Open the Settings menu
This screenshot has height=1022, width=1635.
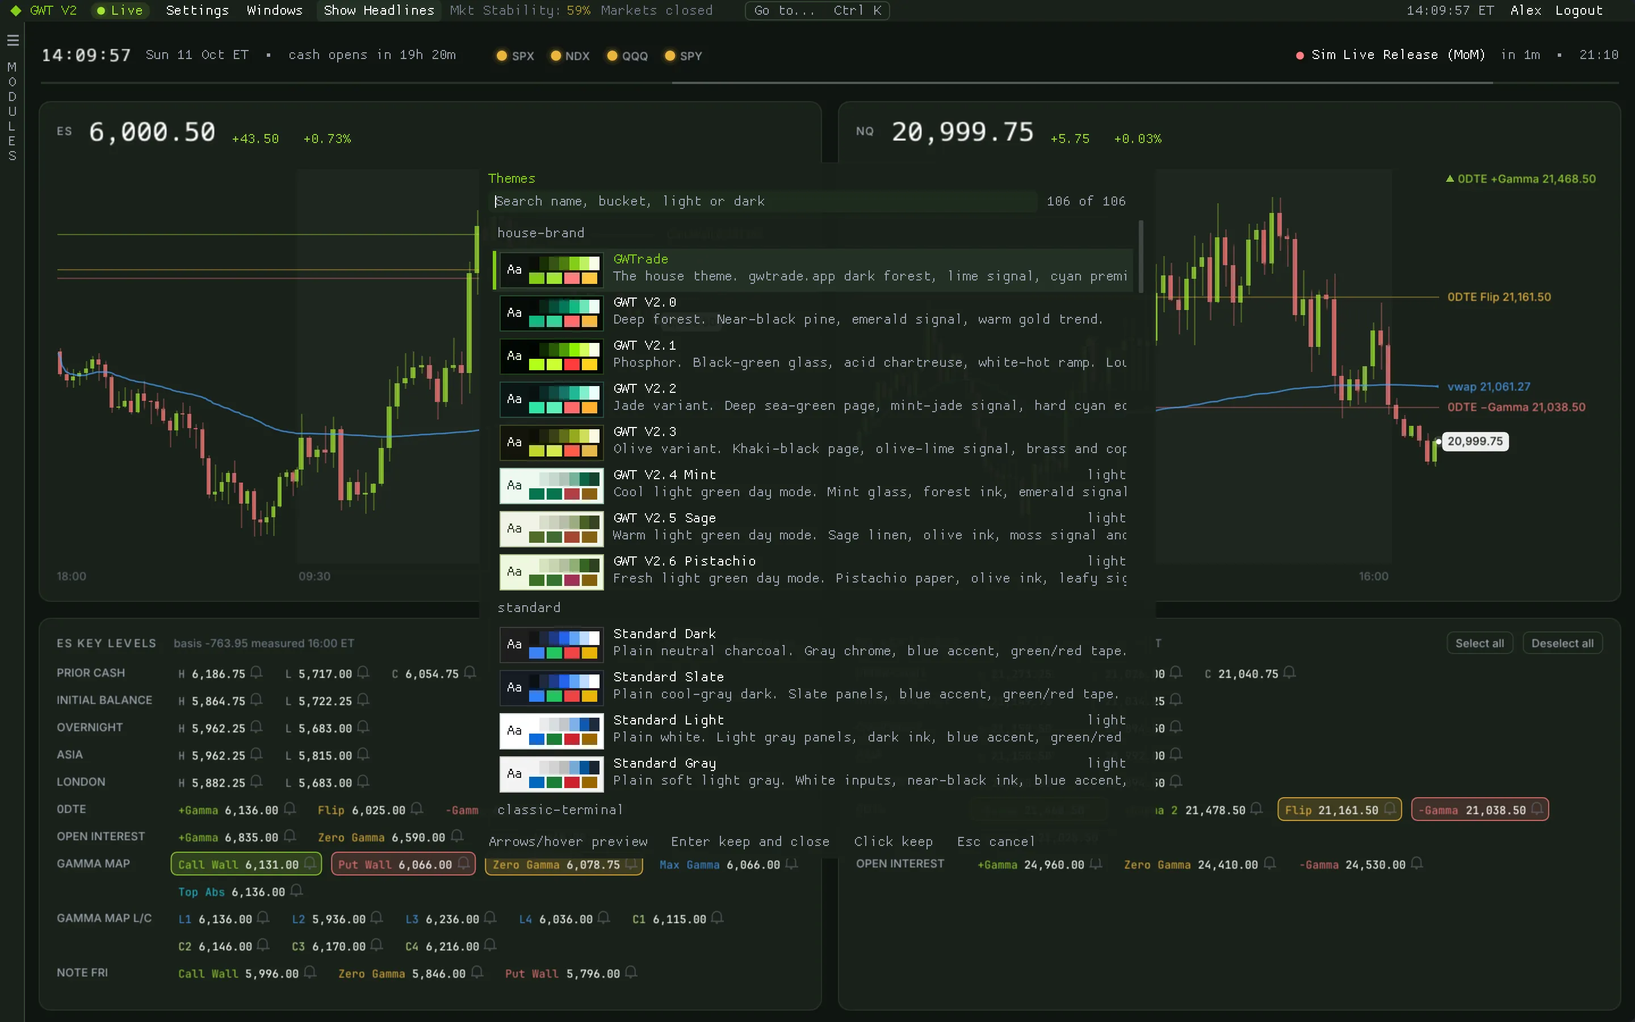coord(198,11)
